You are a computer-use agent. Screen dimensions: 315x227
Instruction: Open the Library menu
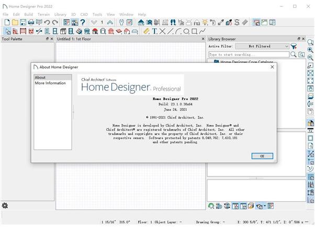pos(60,15)
